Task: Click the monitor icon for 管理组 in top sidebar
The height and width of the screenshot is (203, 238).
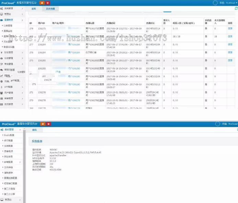Action: point(2,14)
